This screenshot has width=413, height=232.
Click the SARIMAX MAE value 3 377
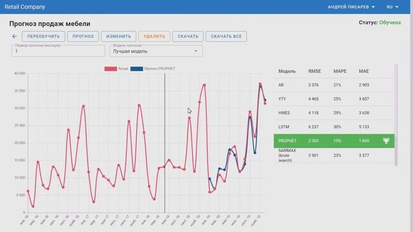coord(364,155)
